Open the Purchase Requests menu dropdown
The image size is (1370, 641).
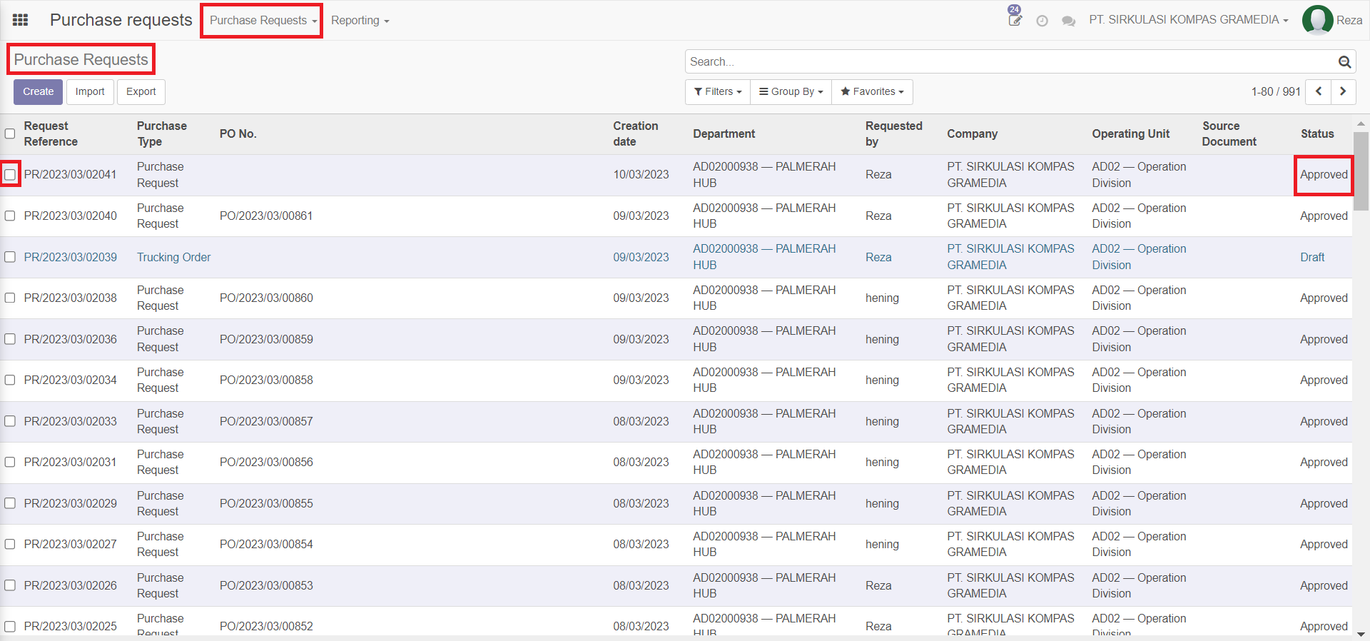(x=263, y=21)
